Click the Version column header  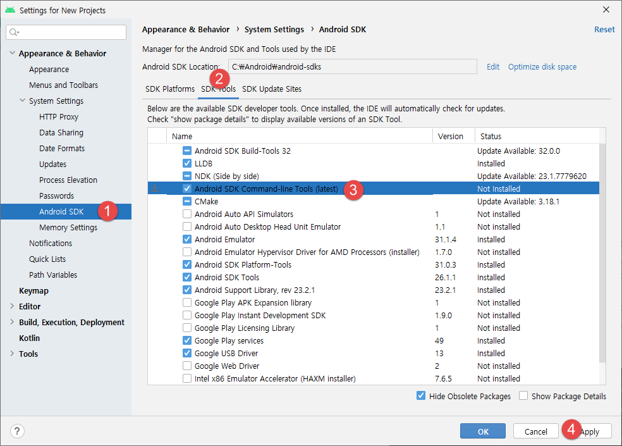[x=454, y=136]
